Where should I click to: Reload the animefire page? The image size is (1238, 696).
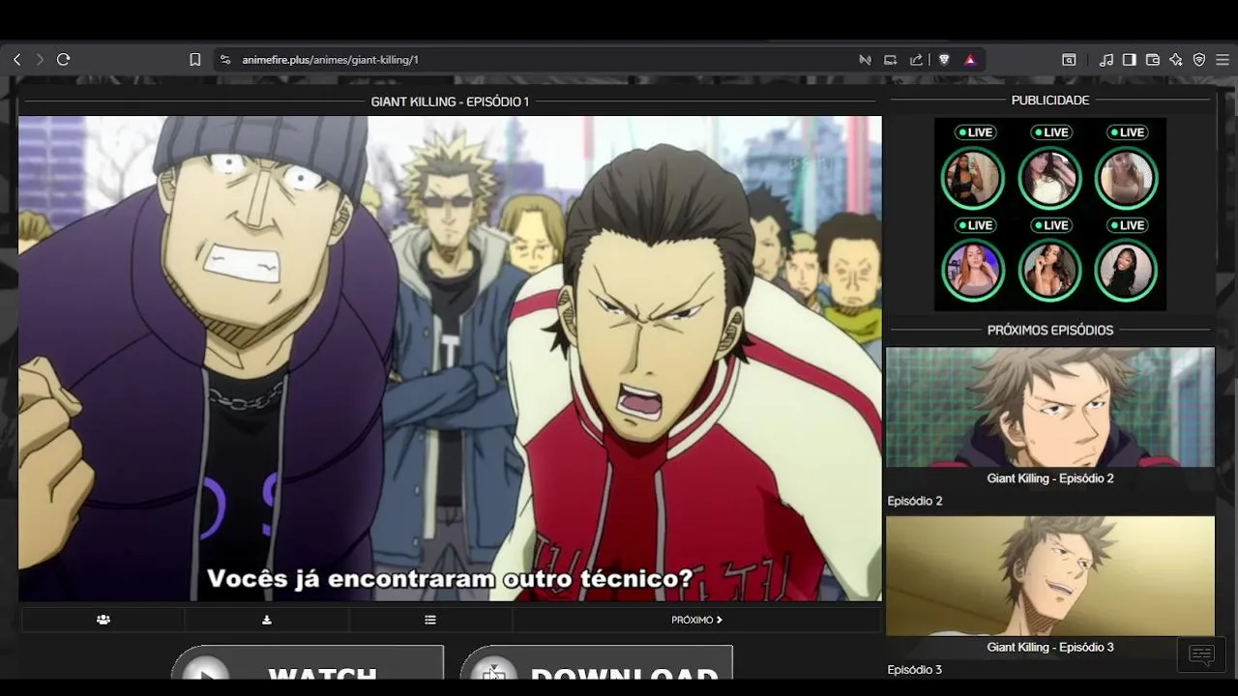(x=64, y=60)
